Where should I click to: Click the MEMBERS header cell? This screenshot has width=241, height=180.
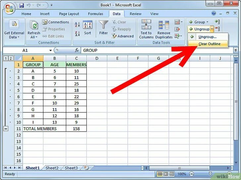[76, 65]
